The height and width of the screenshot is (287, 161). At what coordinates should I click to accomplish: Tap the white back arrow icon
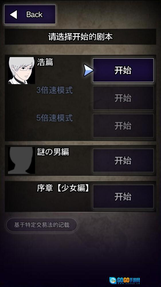[13, 14]
